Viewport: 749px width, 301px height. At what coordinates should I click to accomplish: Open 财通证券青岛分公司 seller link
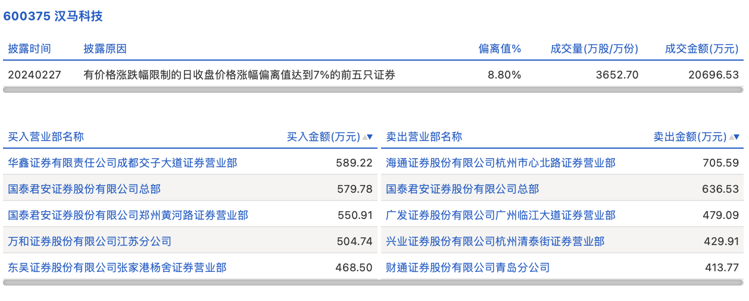(468, 268)
